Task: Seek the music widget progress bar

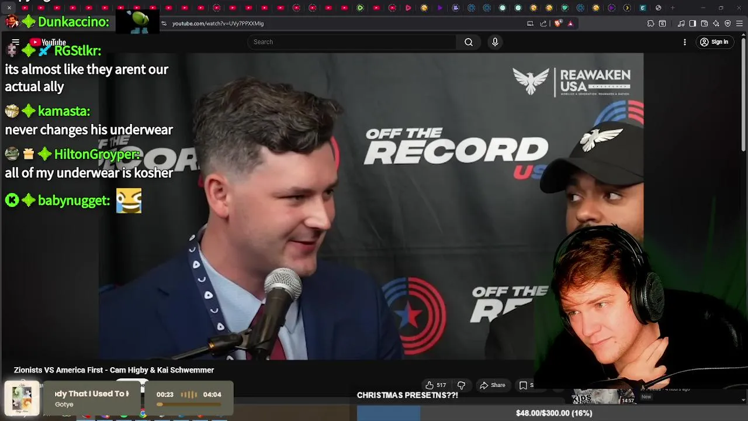Action: tap(189, 404)
